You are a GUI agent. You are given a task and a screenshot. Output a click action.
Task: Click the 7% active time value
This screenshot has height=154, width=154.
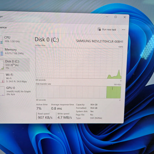(x=39, y=108)
